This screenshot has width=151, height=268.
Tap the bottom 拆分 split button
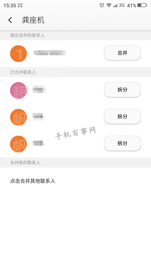122,143
